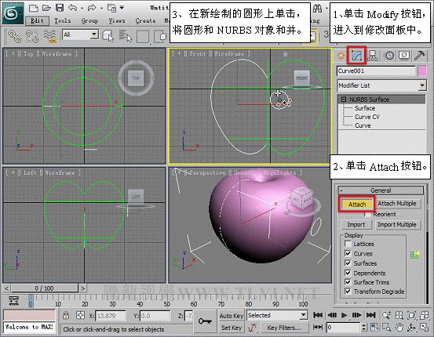Click the Open file folder icon
434x337 pixels.
click(x=46, y=8)
